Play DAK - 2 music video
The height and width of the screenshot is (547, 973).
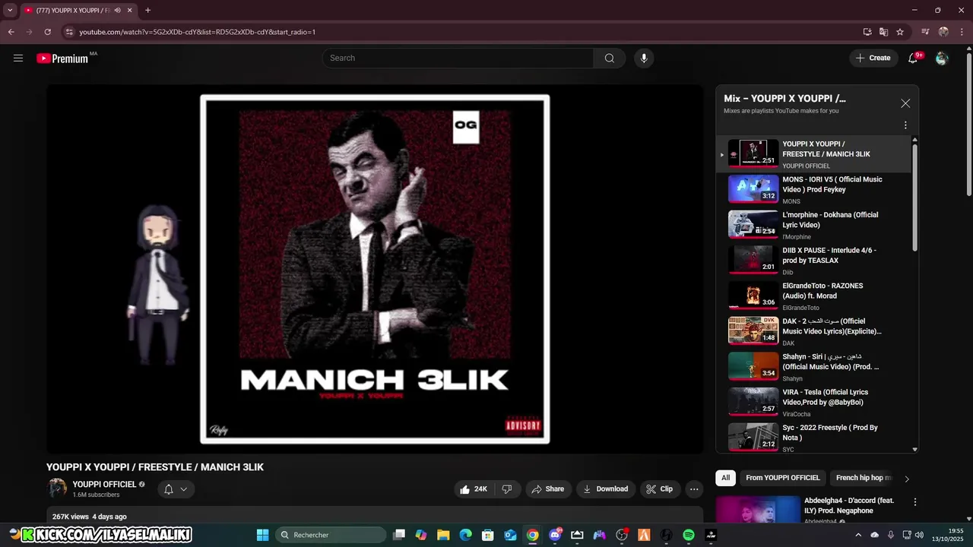tap(813, 332)
